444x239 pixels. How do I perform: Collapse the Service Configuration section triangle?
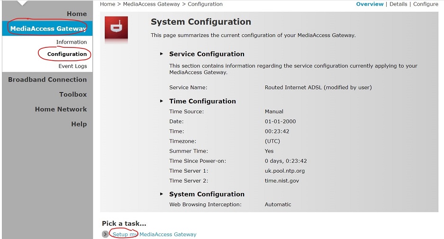pyautogui.click(x=162, y=54)
